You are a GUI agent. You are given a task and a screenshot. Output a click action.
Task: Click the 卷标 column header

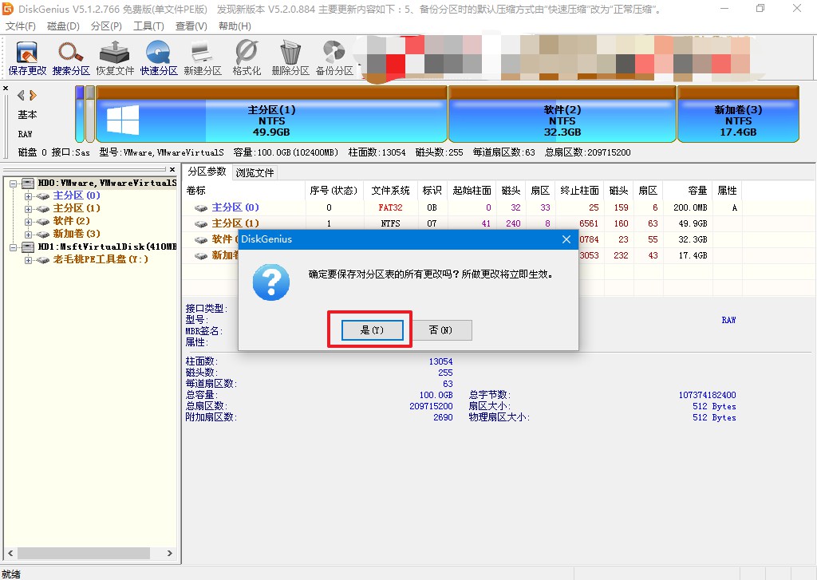point(243,190)
